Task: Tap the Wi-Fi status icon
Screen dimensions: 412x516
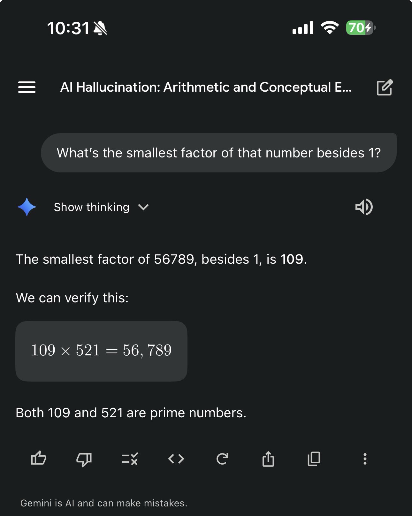Action: point(330,28)
